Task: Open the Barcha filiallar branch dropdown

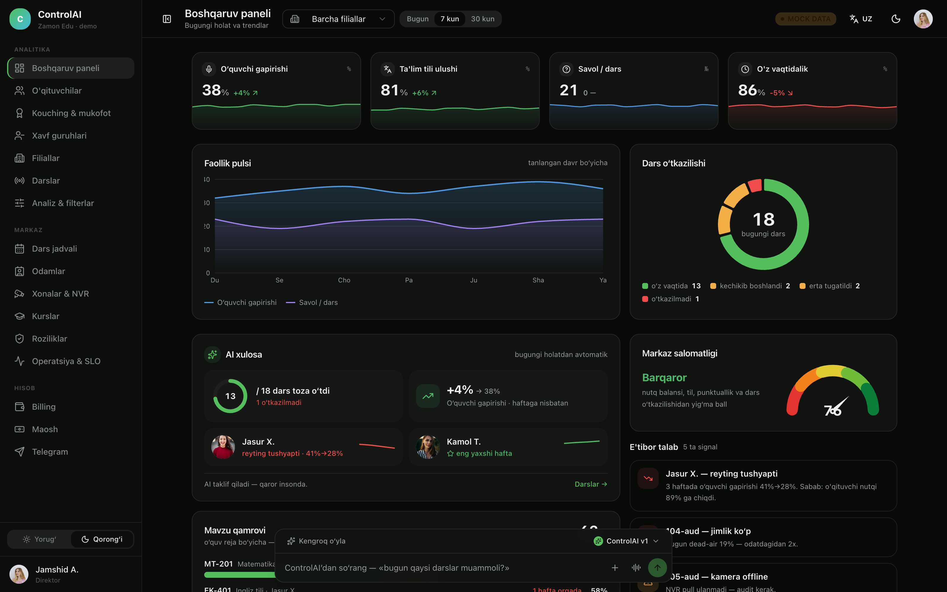Action: 338,19
